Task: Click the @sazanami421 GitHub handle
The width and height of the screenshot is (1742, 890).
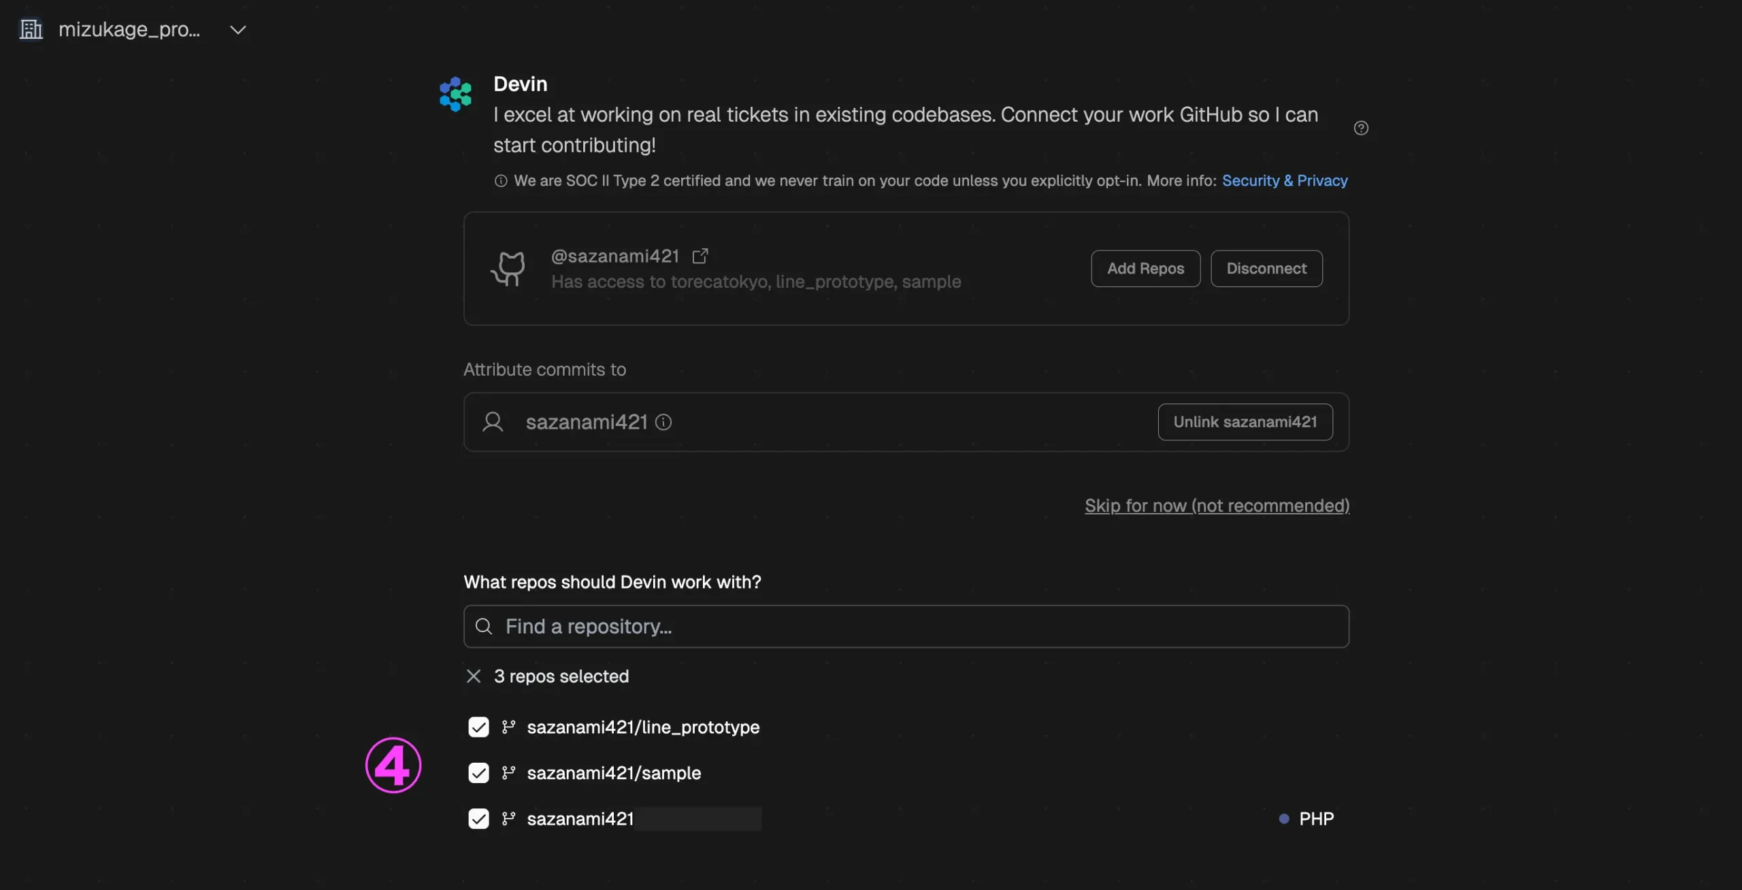Action: (x=615, y=256)
